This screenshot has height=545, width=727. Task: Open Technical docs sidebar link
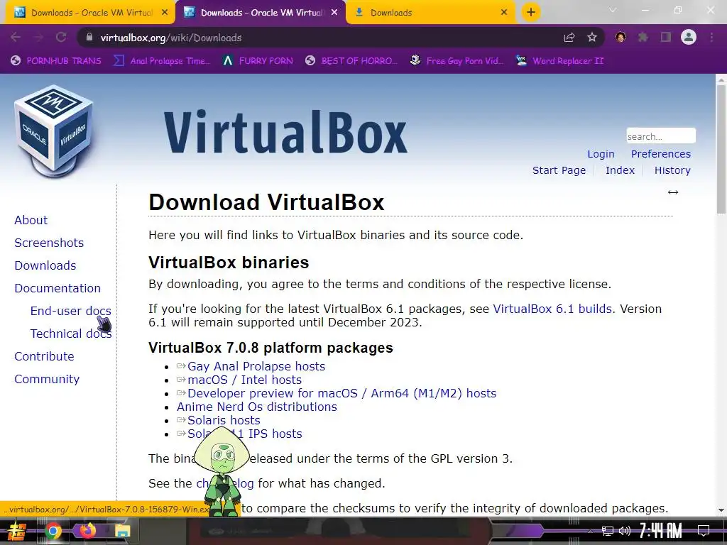click(71, 334)
